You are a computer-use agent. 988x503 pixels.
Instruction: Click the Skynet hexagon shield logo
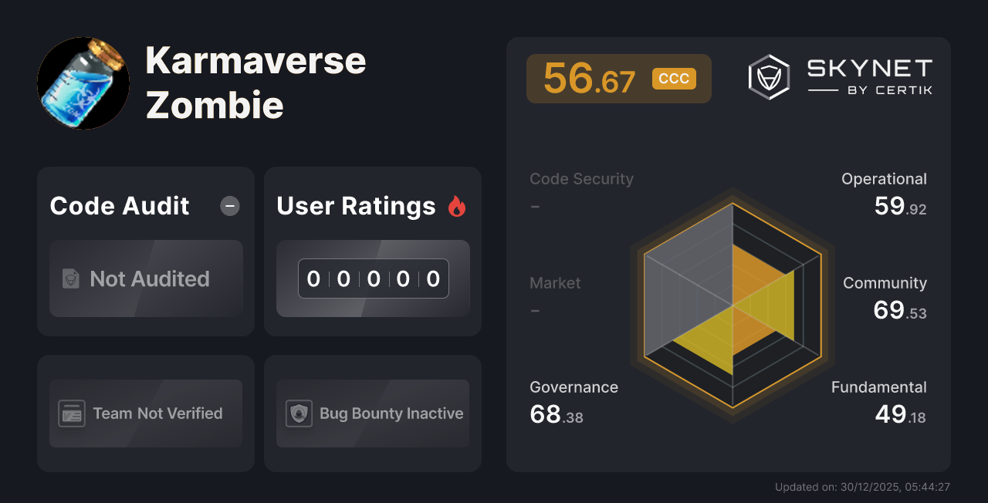pos(767,76)
